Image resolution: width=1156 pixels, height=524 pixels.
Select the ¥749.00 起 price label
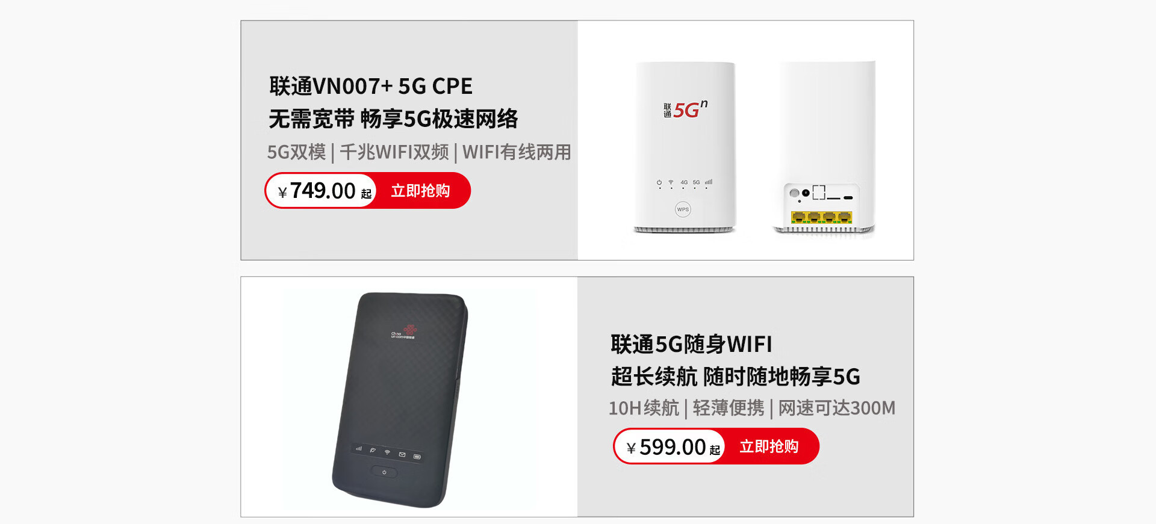pyautogui.click(x=325, y=191)
